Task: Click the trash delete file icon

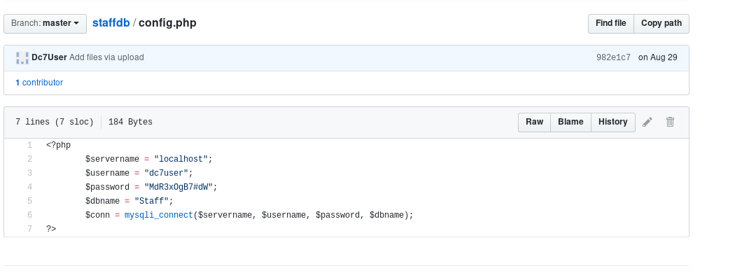Action: [x=671, y=122]
